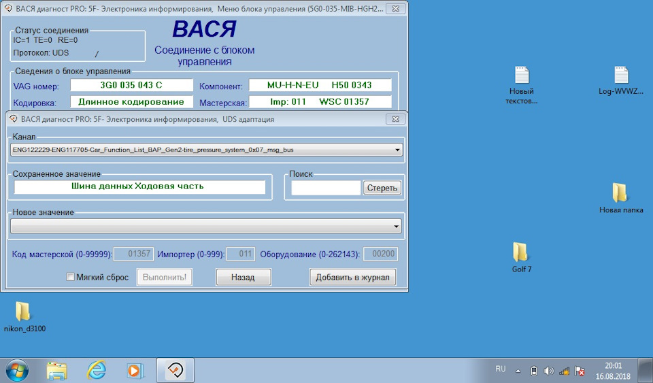
Task: Click the 'Добавить в журнал' button
Action: coord(353,278)
